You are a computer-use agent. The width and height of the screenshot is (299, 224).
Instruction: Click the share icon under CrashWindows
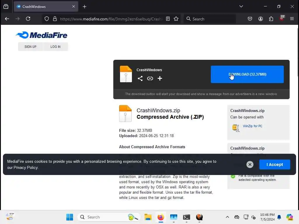(140, 78)
